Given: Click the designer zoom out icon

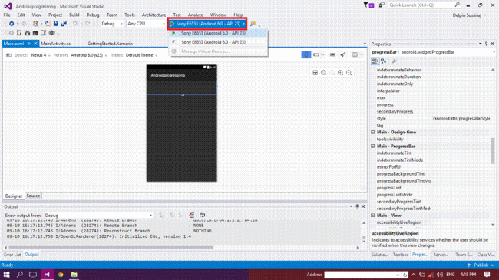Looking at the screenshot, I should 349,73.
